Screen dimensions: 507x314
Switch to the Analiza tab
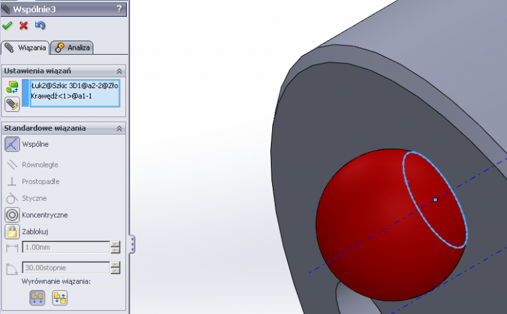pyautogui.click(x=72, y=48)
